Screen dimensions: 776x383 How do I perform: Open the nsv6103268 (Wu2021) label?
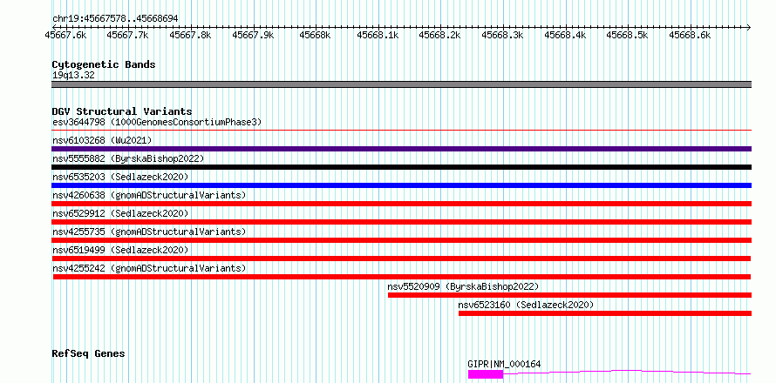click(102, 140)
